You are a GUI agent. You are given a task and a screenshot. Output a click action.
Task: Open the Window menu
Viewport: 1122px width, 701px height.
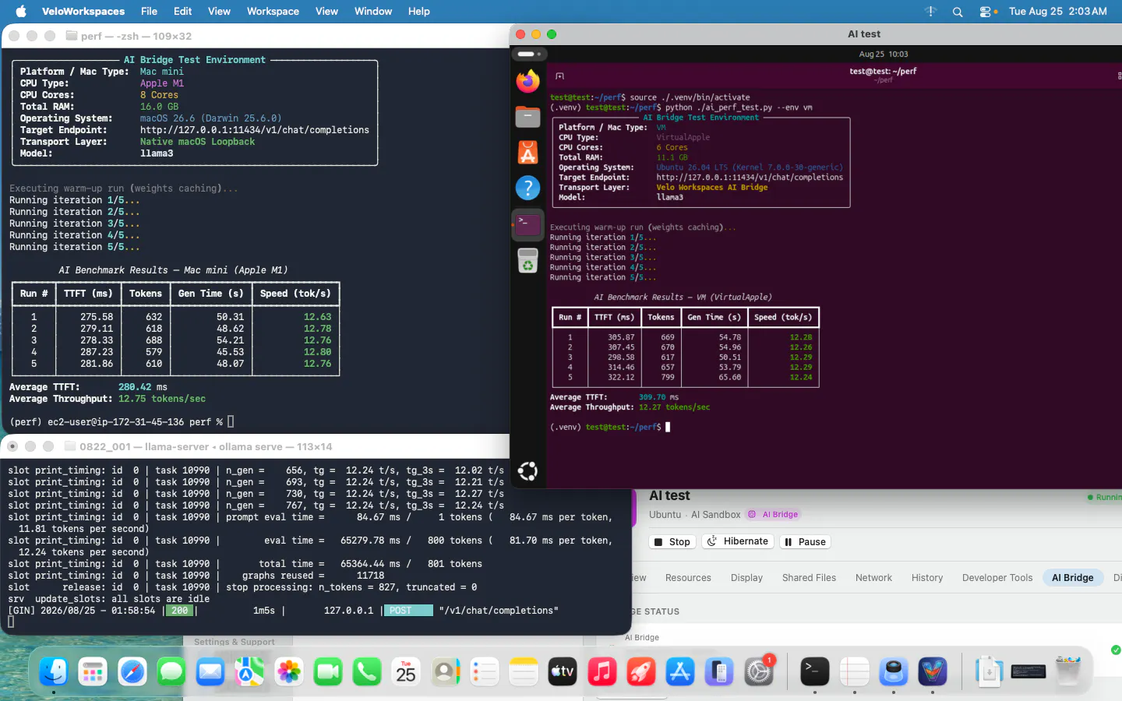373,11
